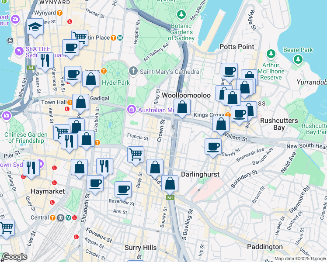Select the shopping bag marker next to Town Hall
The width and height of the screenshot is (327, 262).
tap(80, 103)
